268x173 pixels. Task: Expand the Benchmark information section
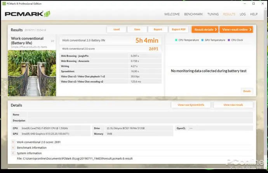(13, 148)
